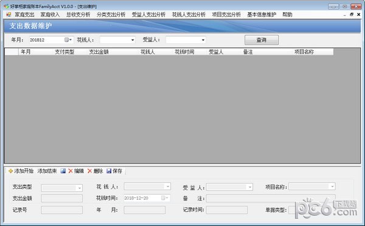Click the 年 月 input field in the form
The width and height of the screenshot is (365, 226).
(145, 210)
